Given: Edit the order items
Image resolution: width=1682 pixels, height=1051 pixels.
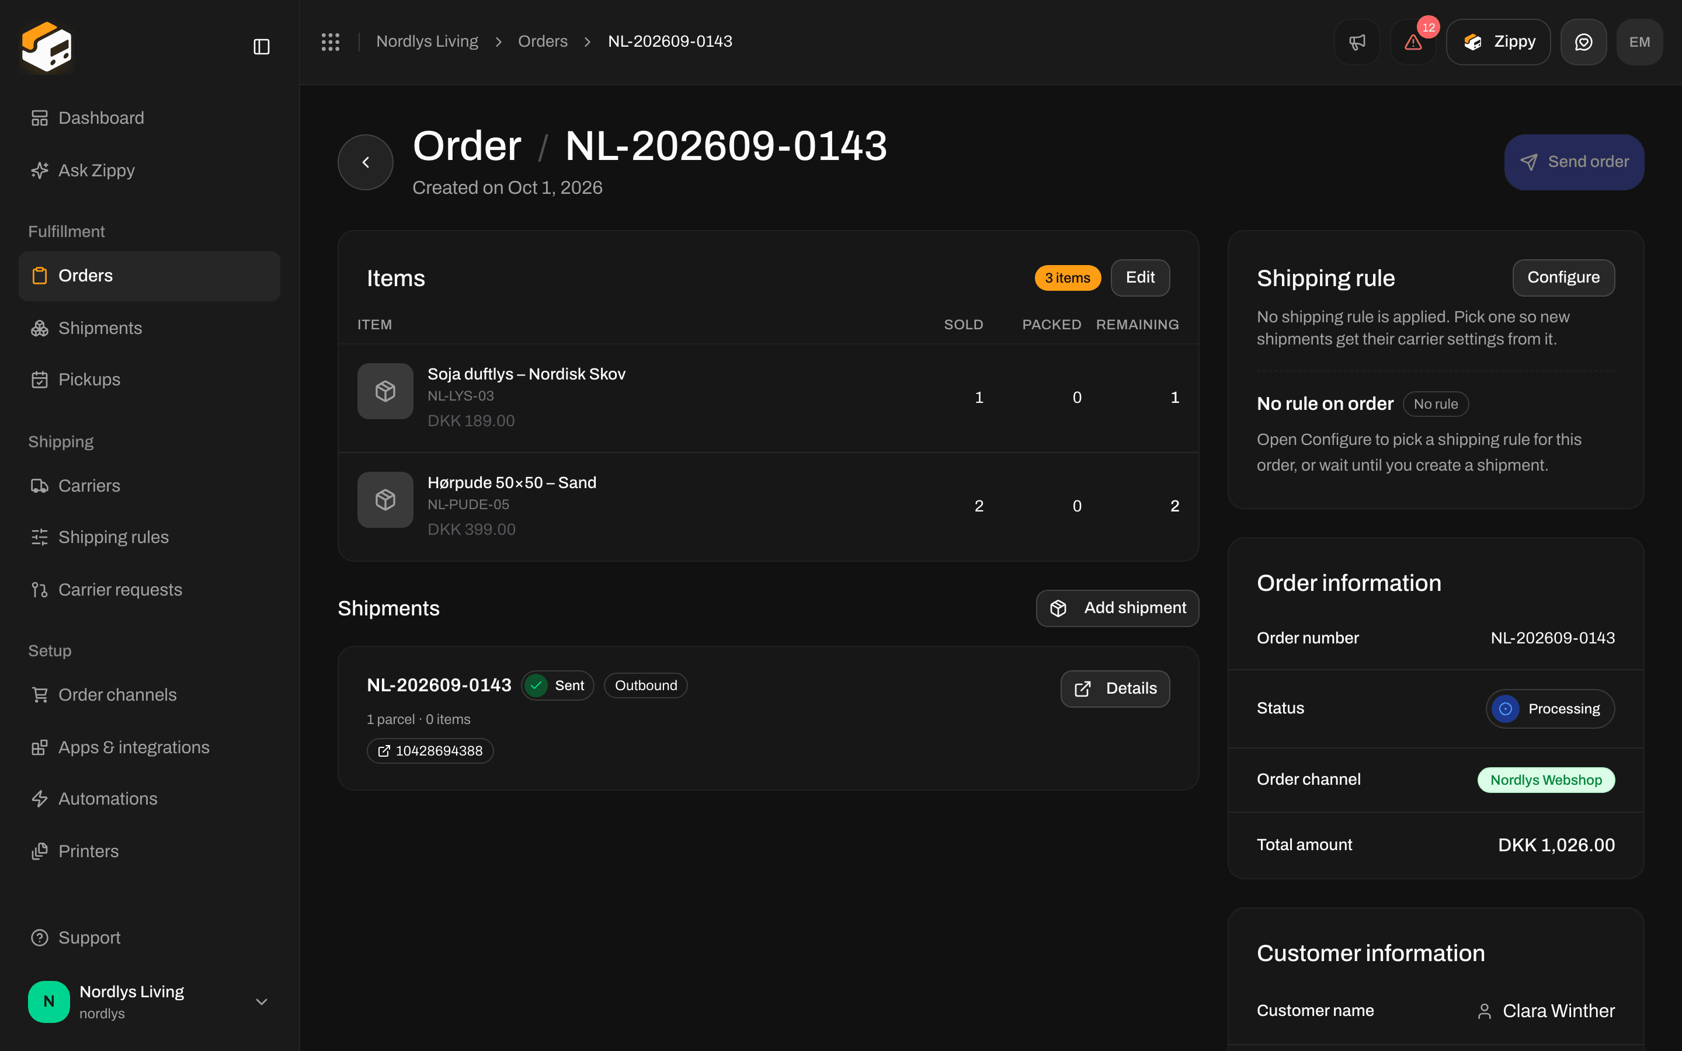Looking at the screenshot, I should pyautogui.click(x=1140, y=278).
